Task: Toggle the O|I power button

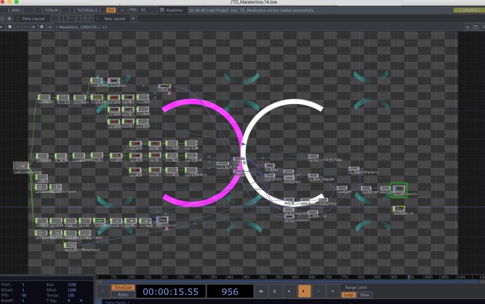Action: pyautogui.click(x=112, y=10)
